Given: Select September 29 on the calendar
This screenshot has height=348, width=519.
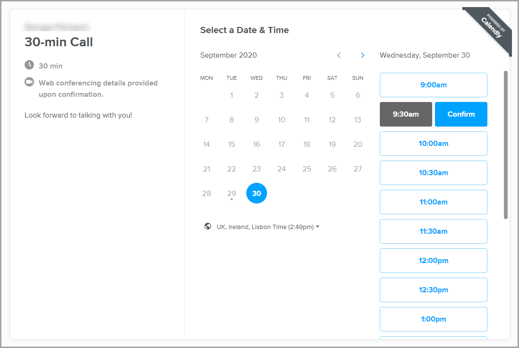Looking at the screenshot, I should (x=231, y=193).
